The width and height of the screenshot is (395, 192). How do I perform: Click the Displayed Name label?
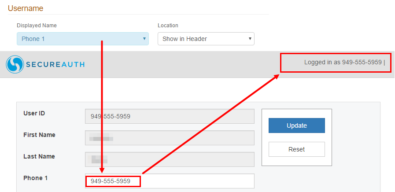coord(37,26)
